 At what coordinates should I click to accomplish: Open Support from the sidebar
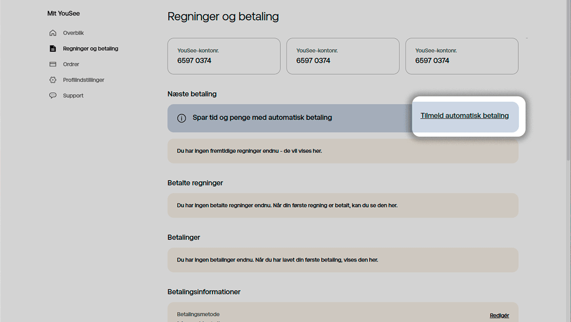click(x=73, y=95)
